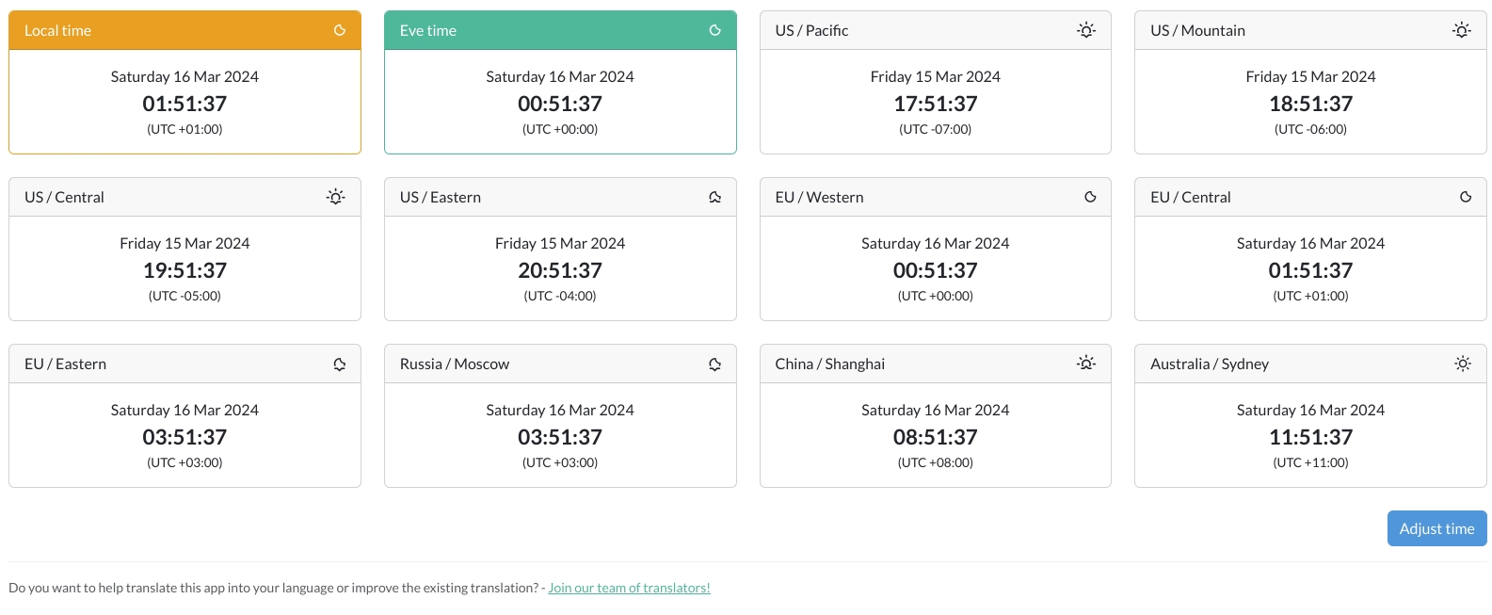Click the Australia / Sydney time 11:51:37

(1310, 437)
